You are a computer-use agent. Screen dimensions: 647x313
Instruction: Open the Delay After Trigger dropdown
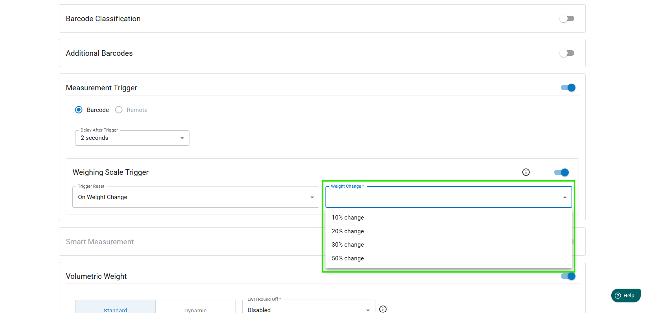pyautogui.click(x=132, y=138)
